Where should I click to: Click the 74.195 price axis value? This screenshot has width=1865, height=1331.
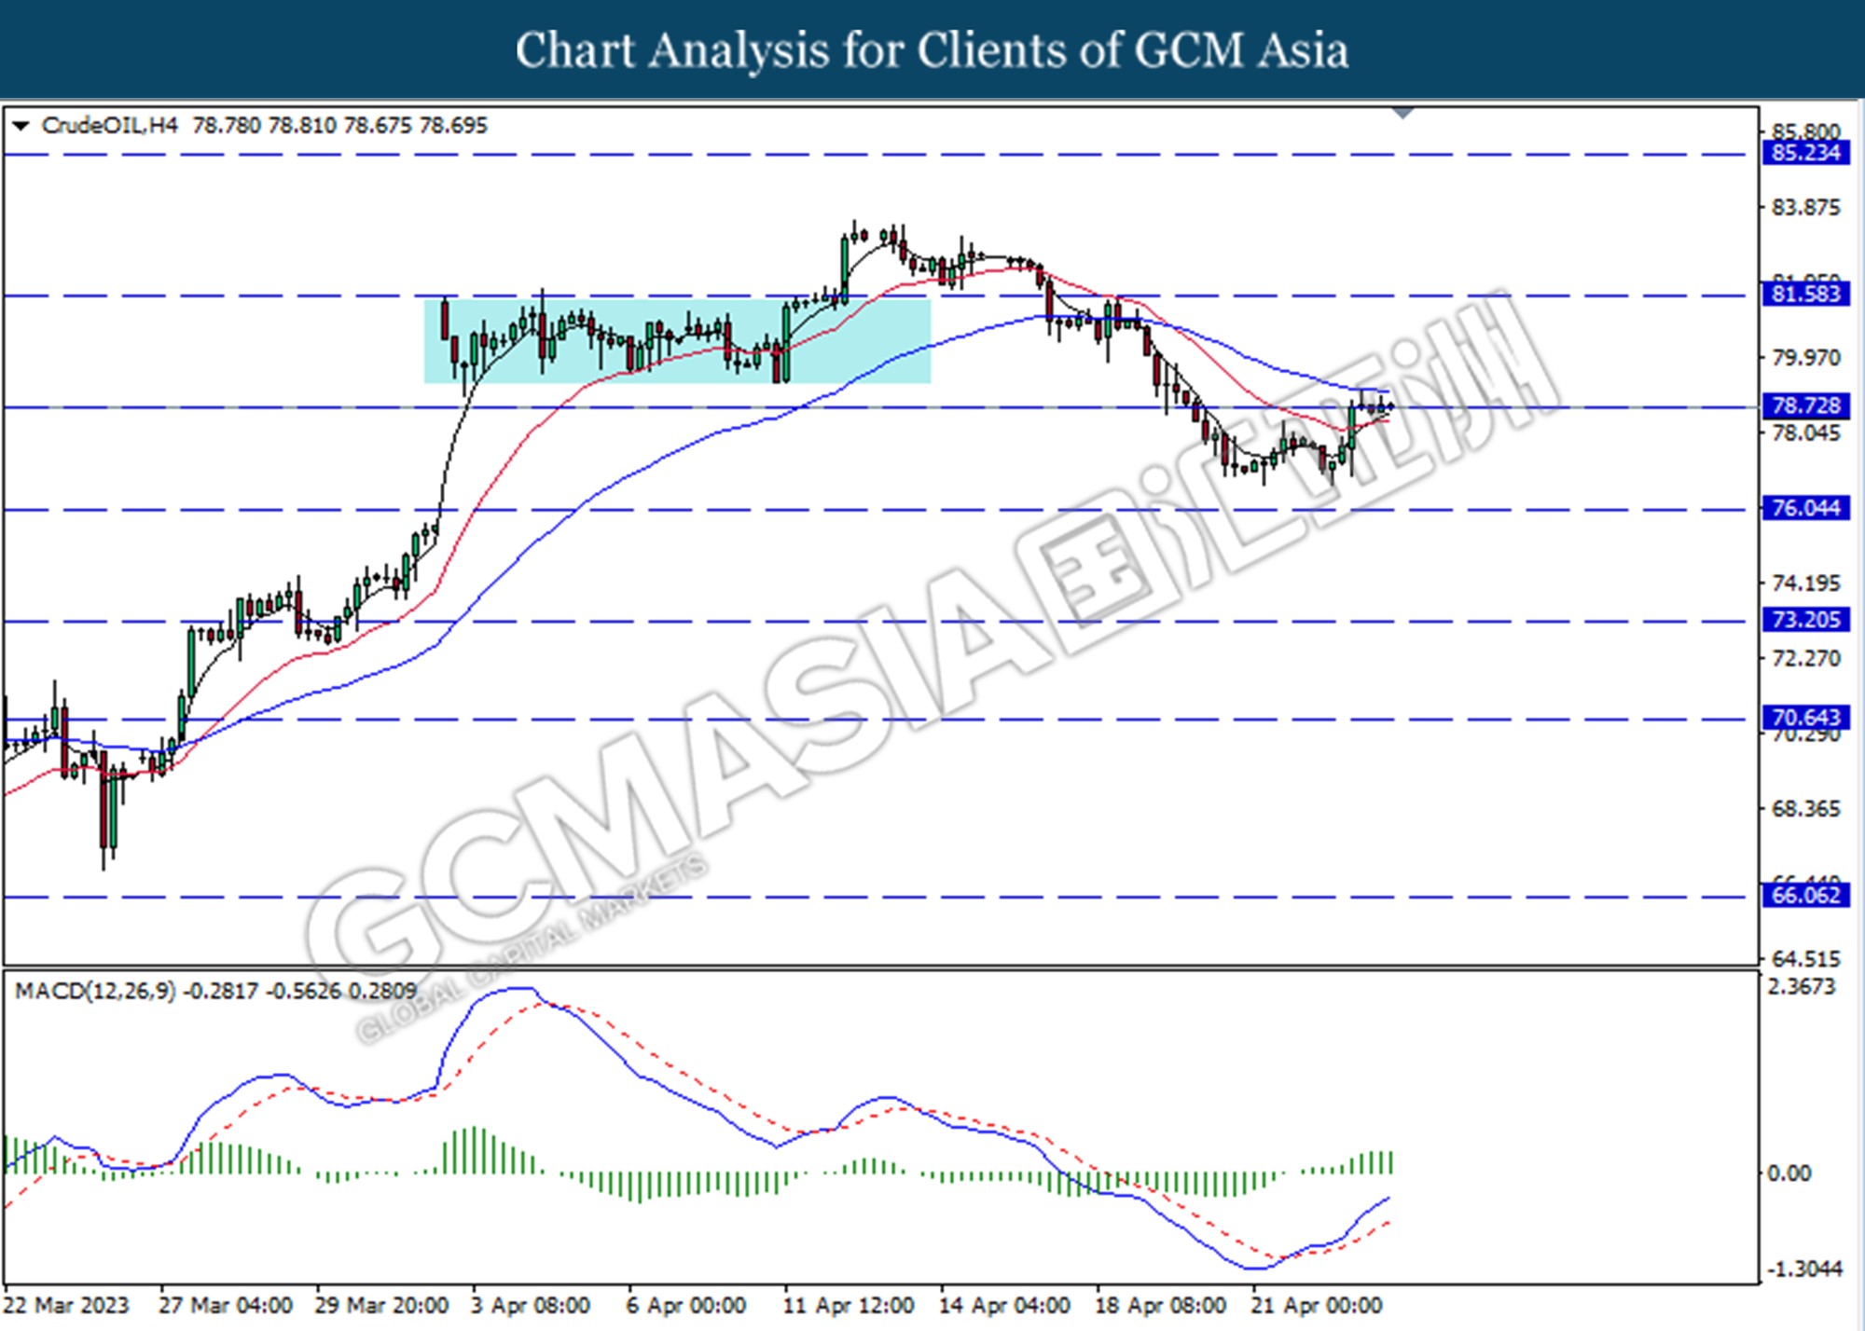(x=1806, y=583)
